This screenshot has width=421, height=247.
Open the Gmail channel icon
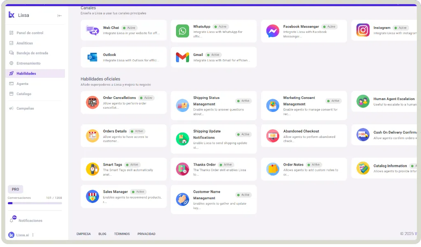[x=183, y=57]
